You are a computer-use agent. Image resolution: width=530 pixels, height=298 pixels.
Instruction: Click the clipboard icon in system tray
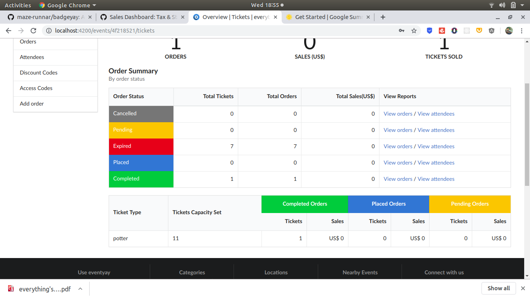coord(513,5)
